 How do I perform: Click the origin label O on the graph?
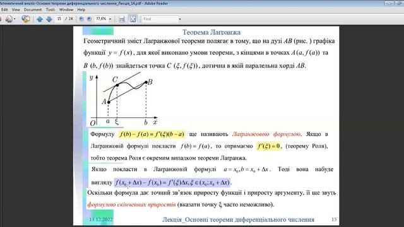93,124
